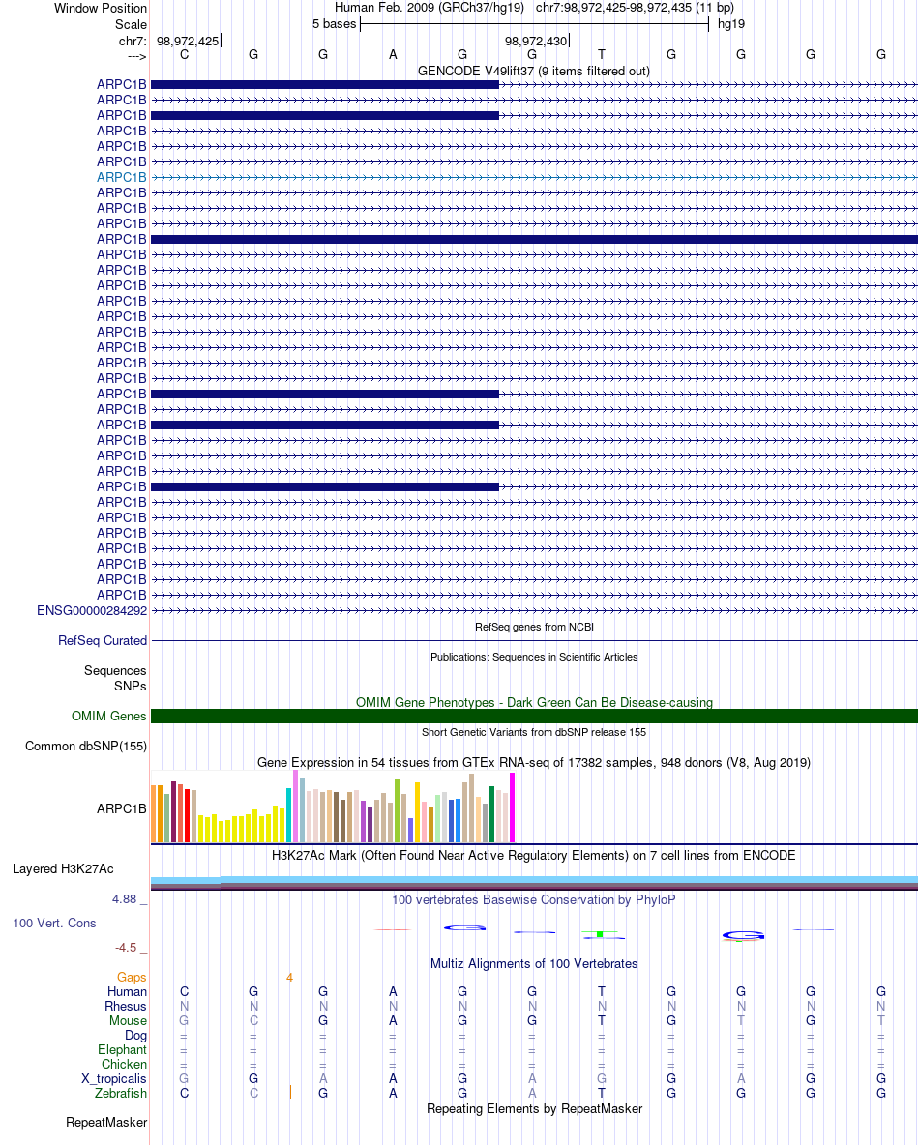Open "100 vertebrates Basewise Conservation by PhyloP" title

[534, 899]
